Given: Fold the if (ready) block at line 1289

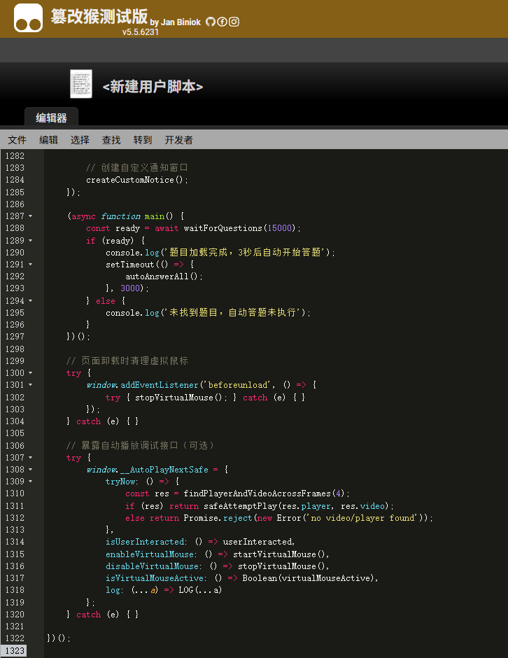Looking at the screenshot, I should [31, 240].
